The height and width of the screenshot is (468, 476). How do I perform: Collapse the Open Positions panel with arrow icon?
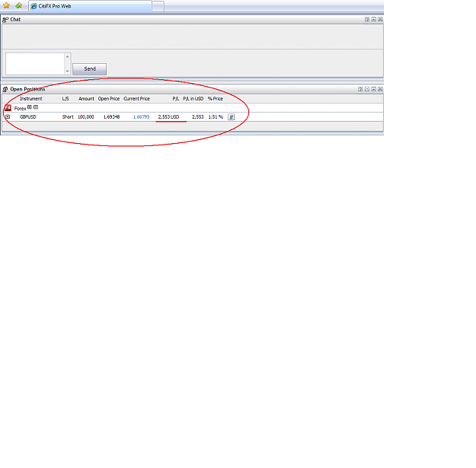pos(374,89)
